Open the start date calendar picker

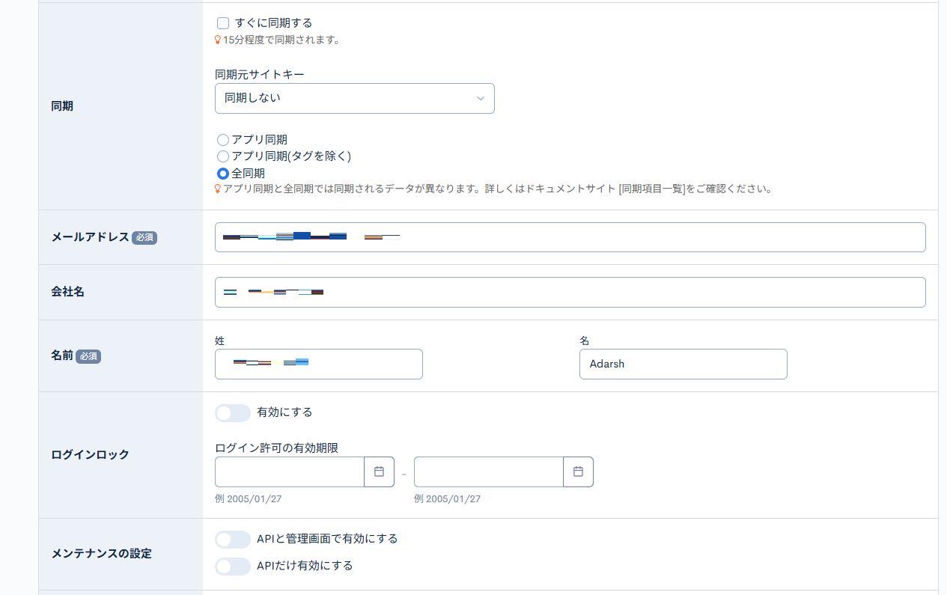pyautogui.click(x=380, y=472)
